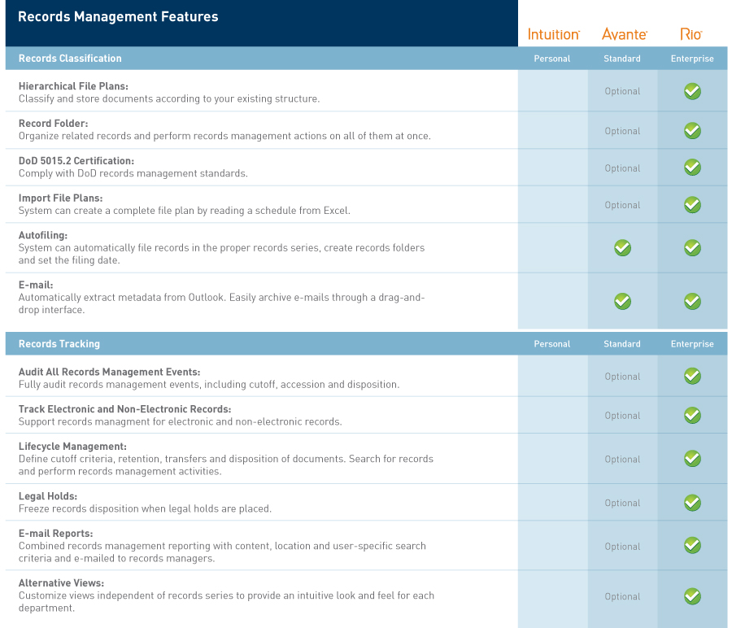Click Enterprise checkmark for DoD 5015.2 Certification
The height and width of the screenshot is (628, 732).
pyautogui.click(x=692, y=167)
